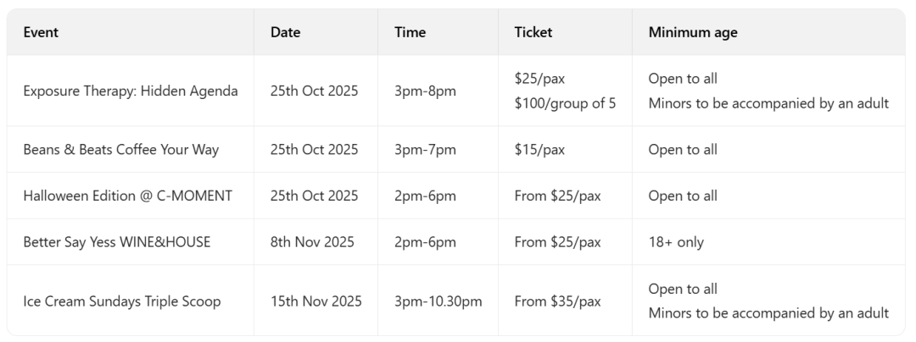Click the 3pm-7pm time cell
This screenshot has width=916, height=342.
click(425, 150)
